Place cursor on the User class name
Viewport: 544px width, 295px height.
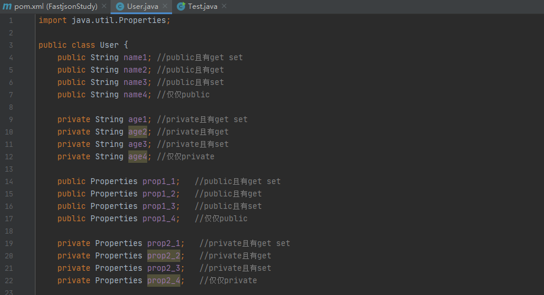click(109, 45)
